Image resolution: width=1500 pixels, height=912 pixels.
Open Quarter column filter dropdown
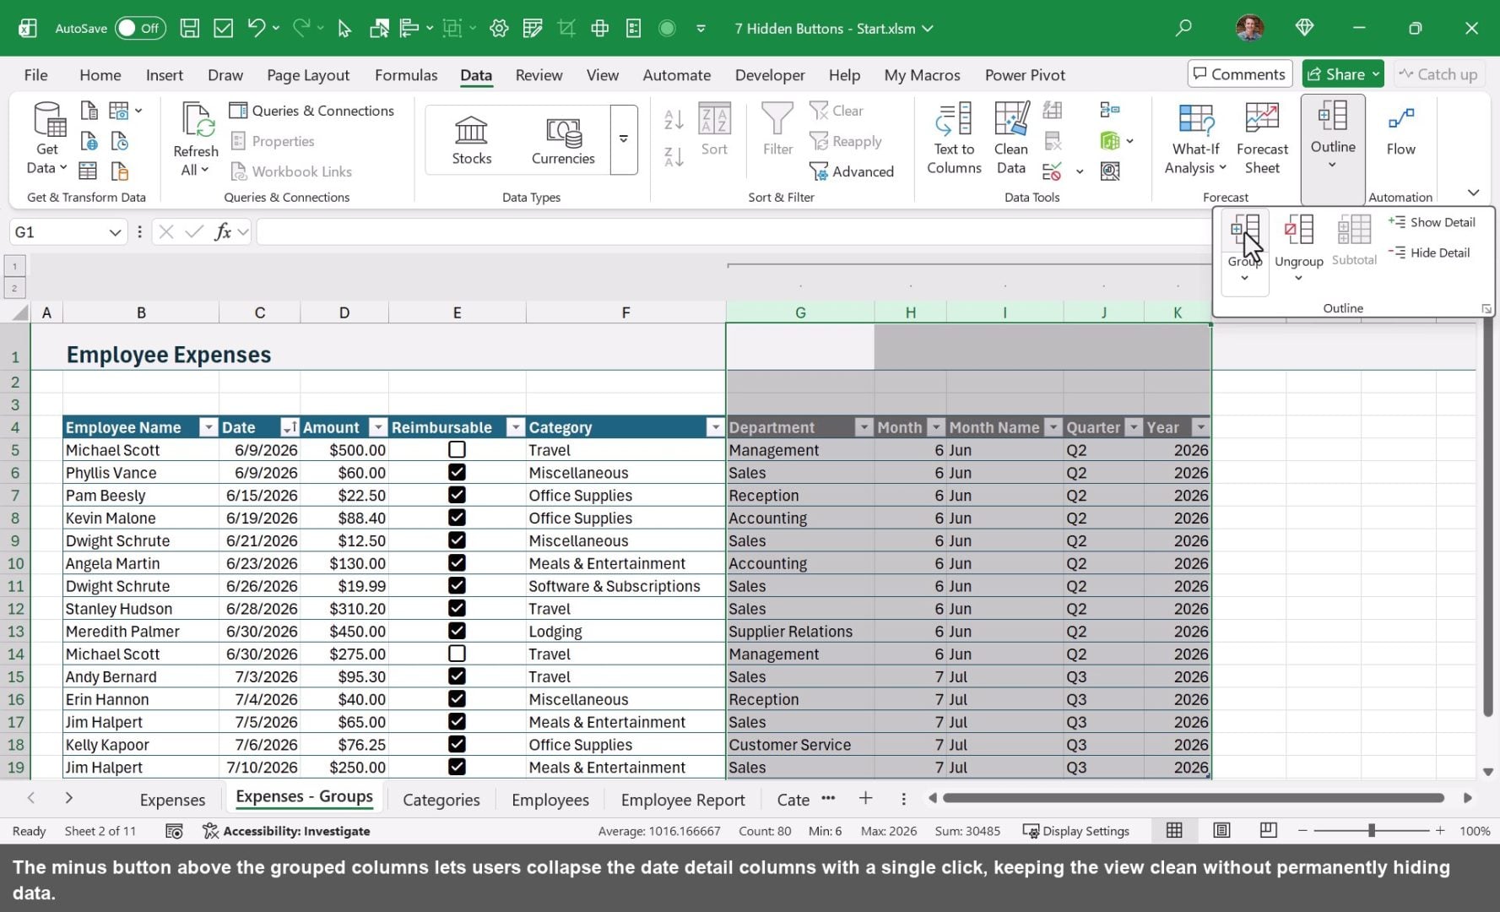[1134, 427]
